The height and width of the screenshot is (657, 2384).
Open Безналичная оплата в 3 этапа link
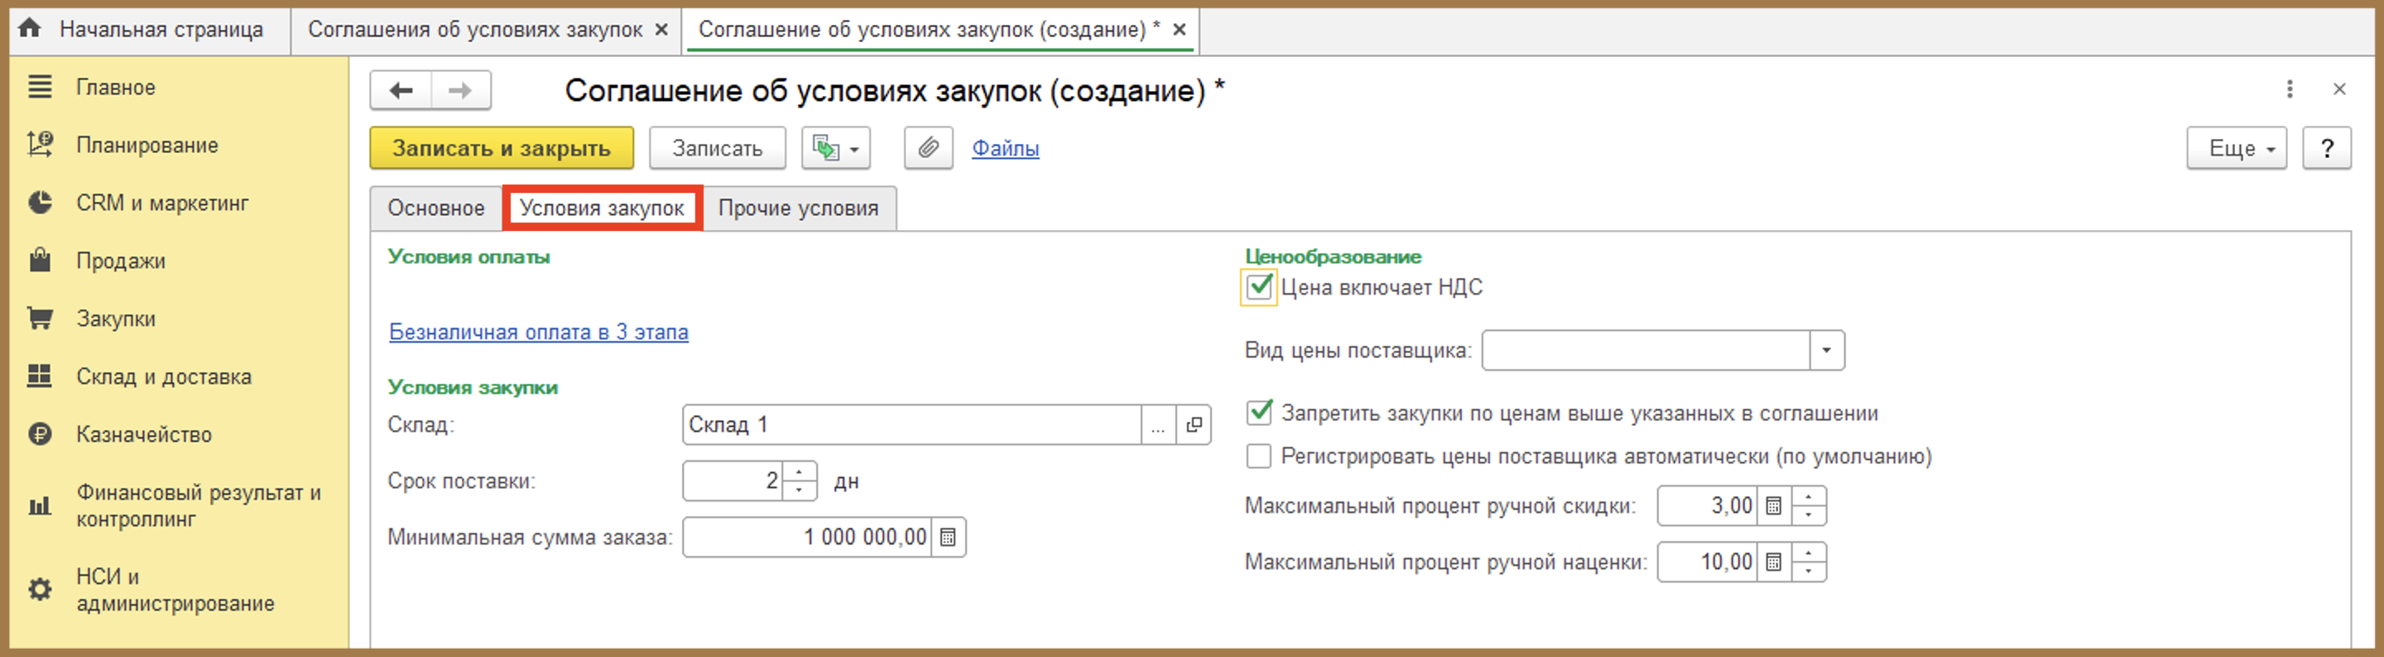(539, 332)
